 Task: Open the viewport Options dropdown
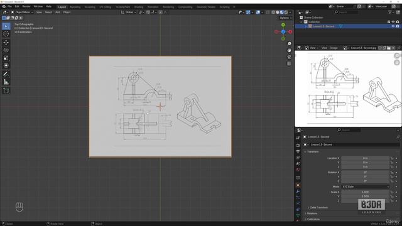click(x=285, y=18)
